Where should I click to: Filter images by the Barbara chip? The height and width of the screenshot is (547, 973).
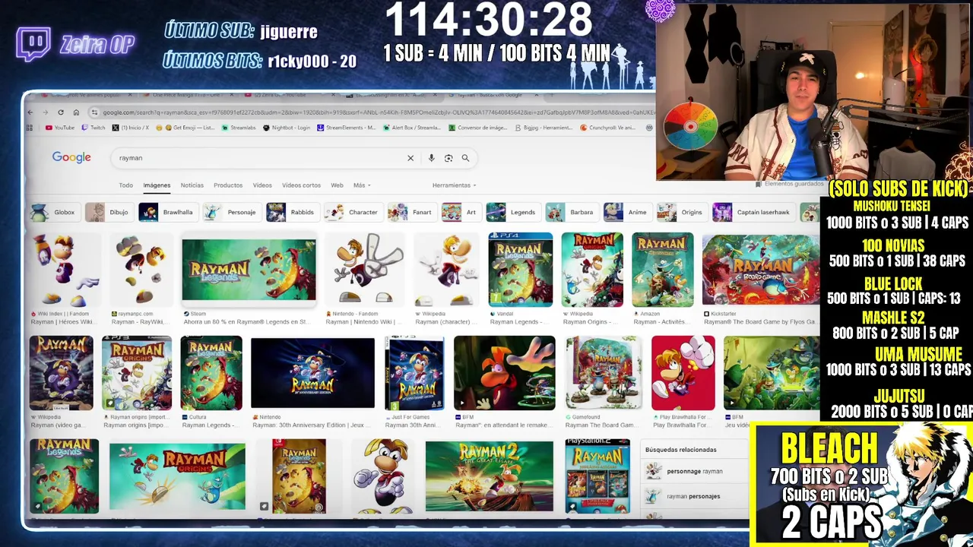pyautogui.click(x=571, y=213)
